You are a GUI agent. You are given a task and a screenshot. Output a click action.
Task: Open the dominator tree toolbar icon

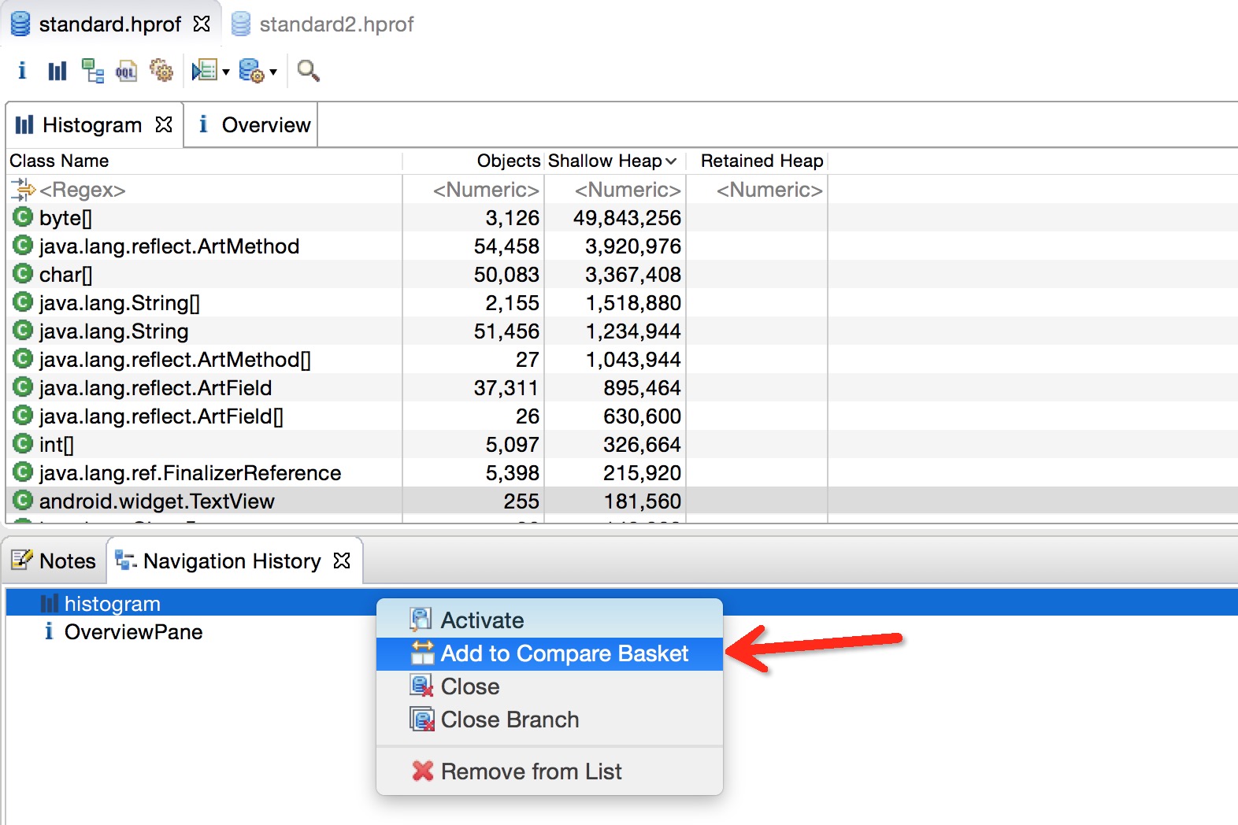click(92, 71)
